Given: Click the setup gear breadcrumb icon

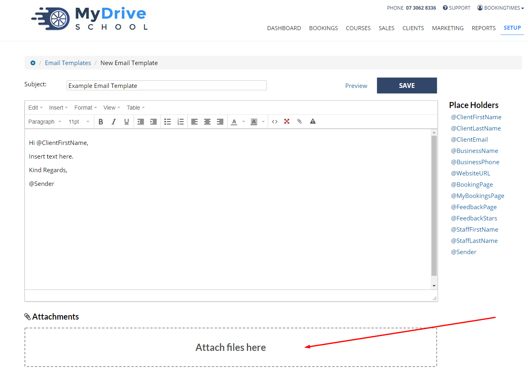Looking at the screenshot, I should (33, 63).
